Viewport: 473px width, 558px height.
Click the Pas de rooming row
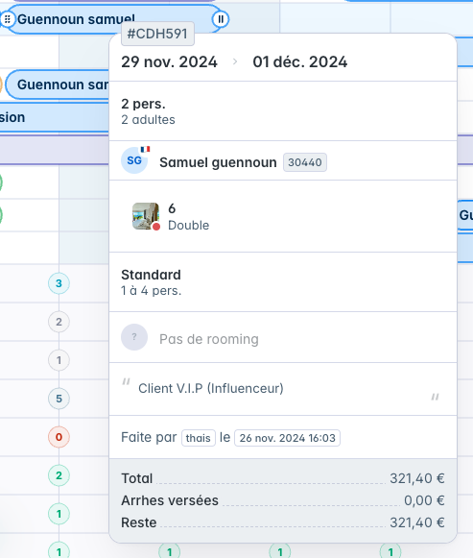(283, 337)
